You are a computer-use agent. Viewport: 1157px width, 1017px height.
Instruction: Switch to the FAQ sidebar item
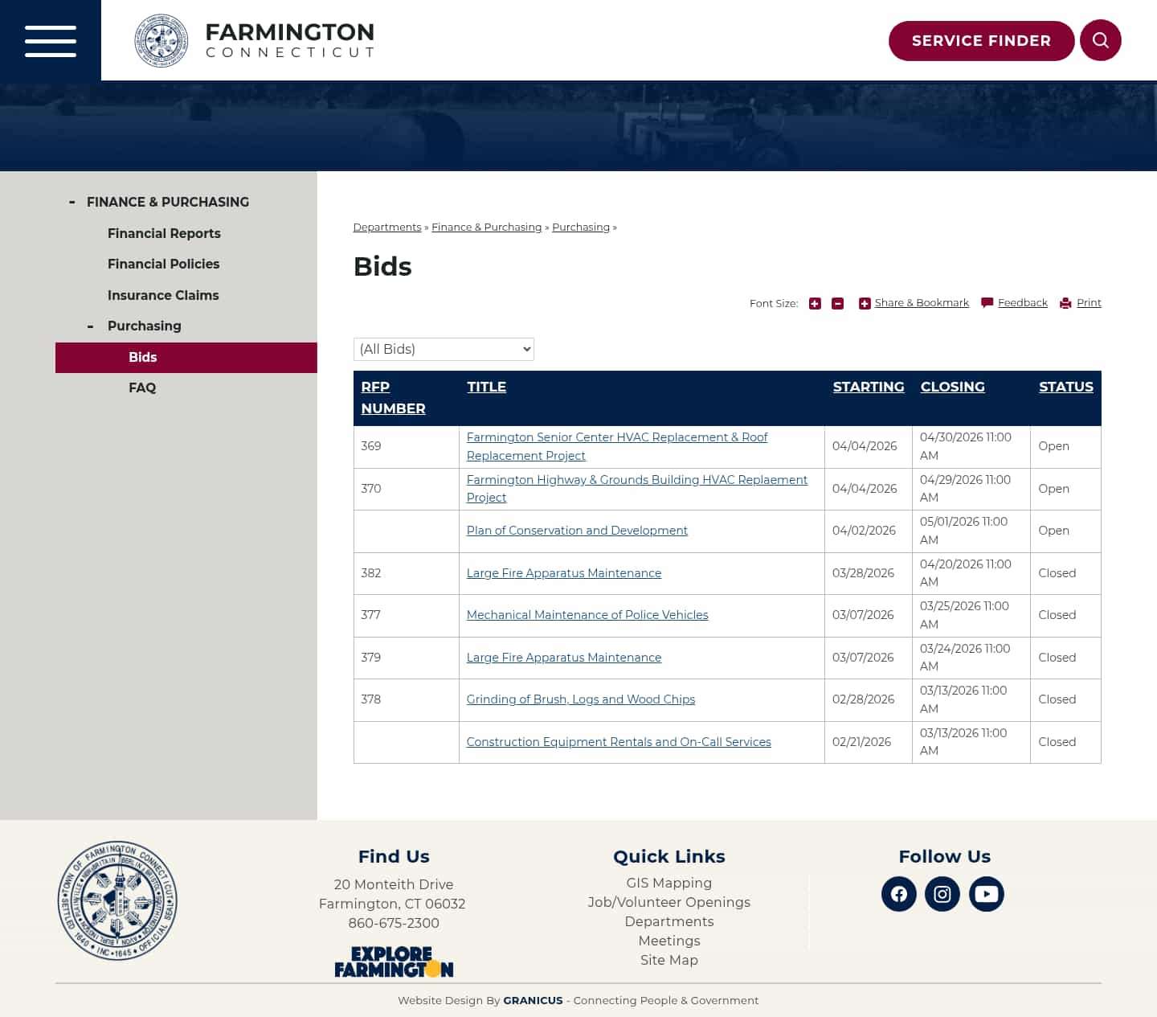142,388
